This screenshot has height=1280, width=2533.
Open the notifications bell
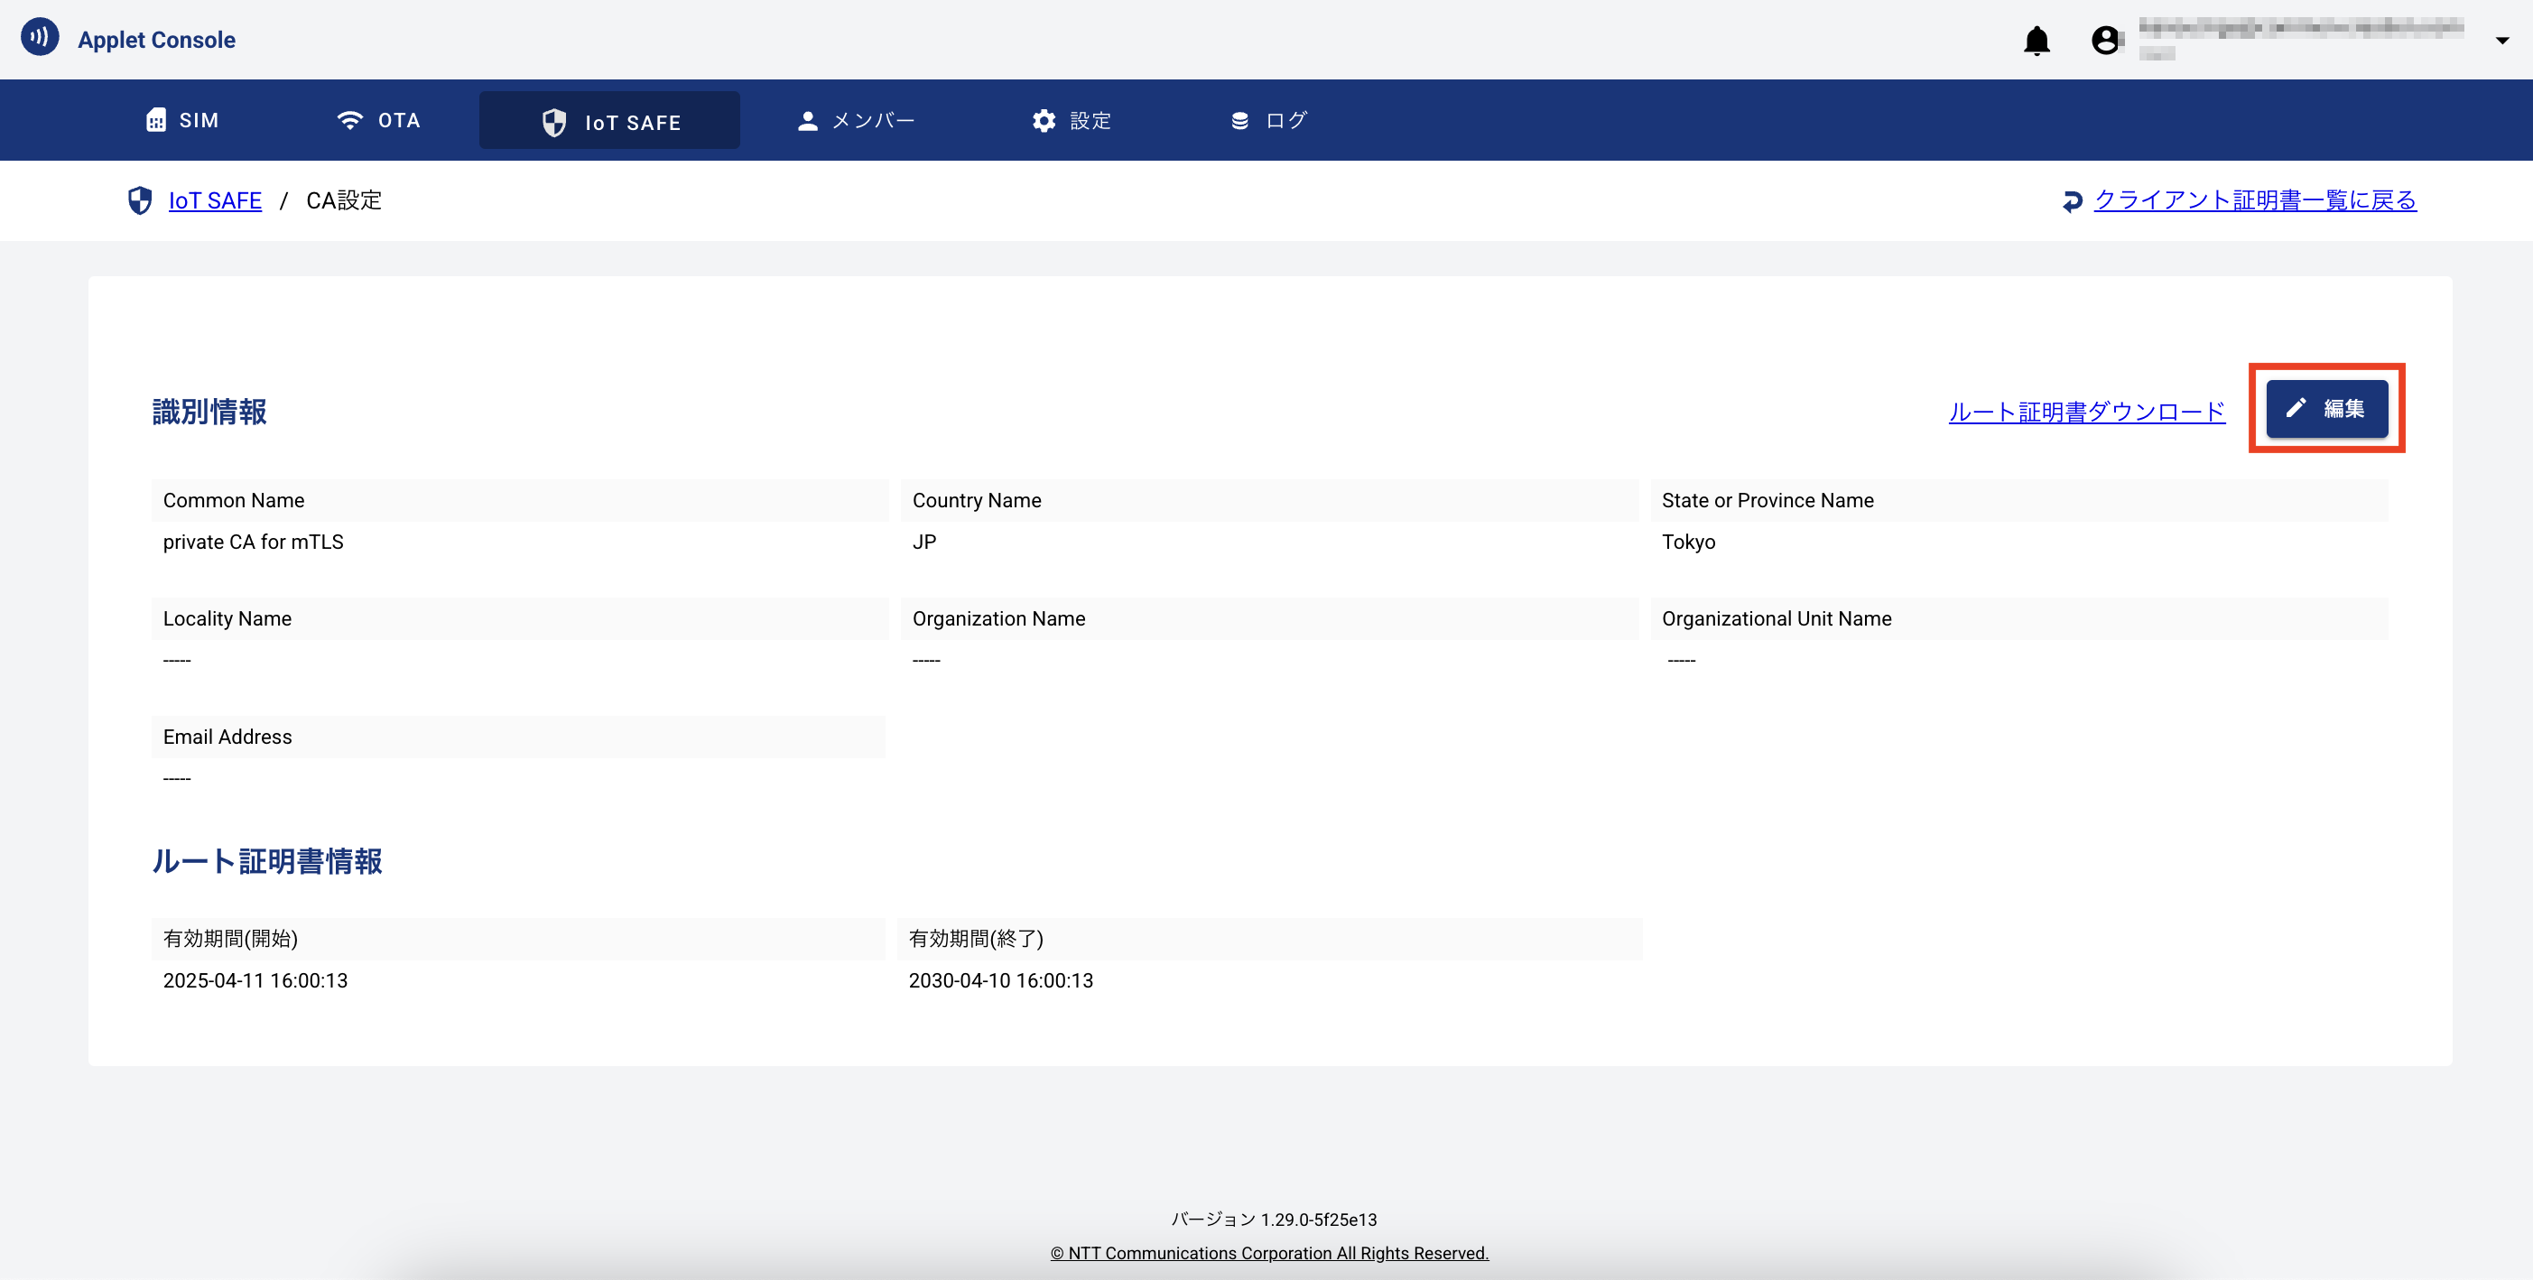2037,41
